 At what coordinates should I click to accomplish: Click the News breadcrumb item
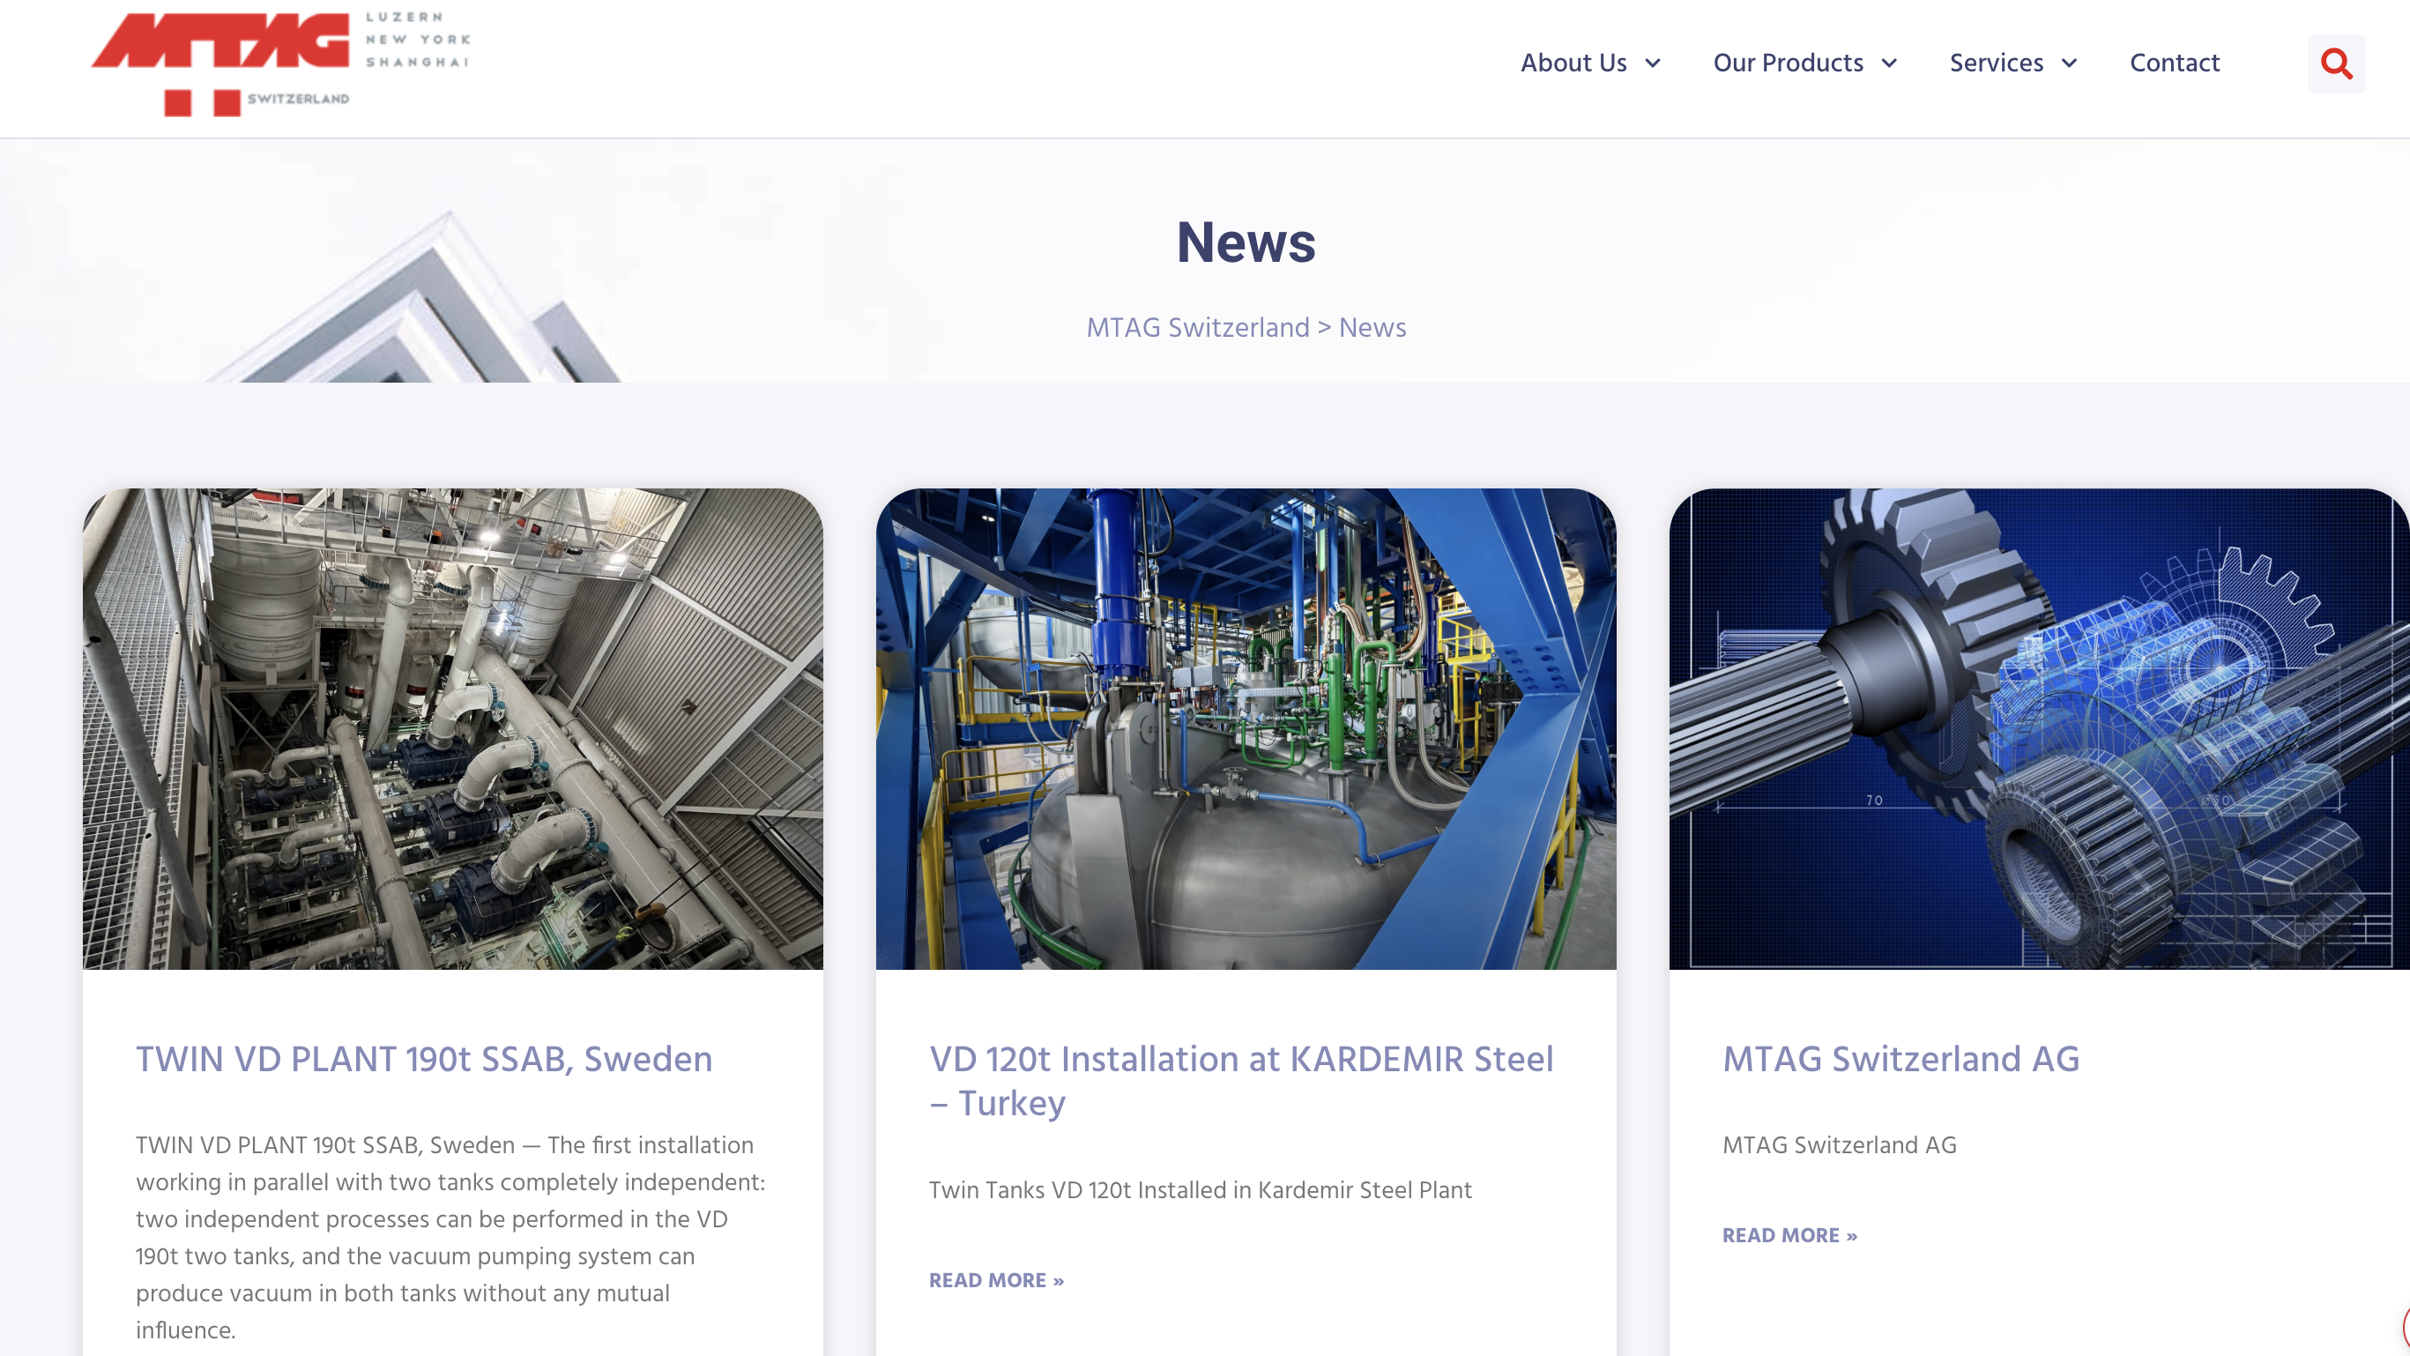click(1372, 327)
